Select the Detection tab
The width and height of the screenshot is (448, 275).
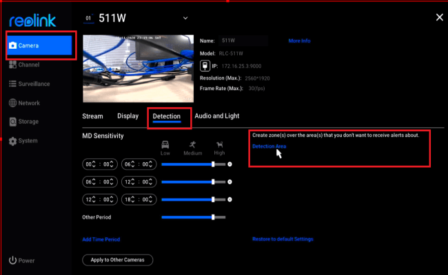(x=167, y=116)
